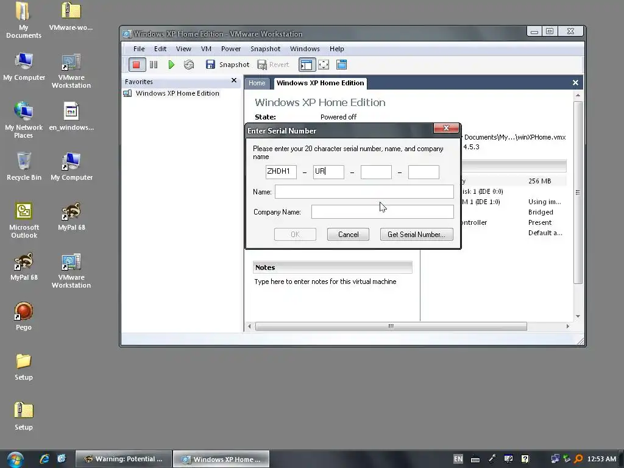Open the Windows Start orb
This screenshot has height=468, width=624.
click(15, 459)
